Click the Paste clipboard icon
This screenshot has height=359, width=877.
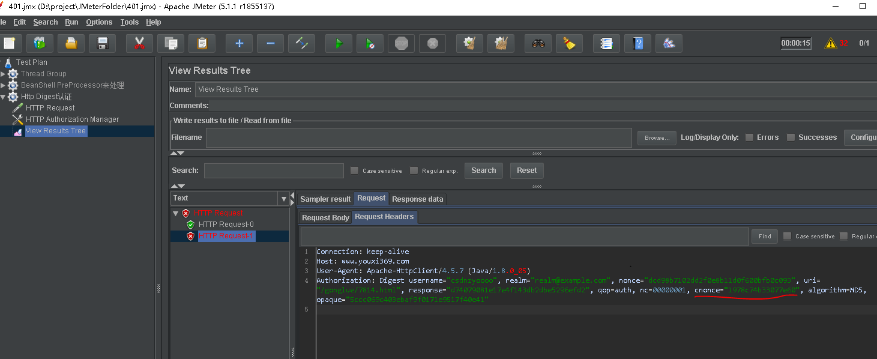tap(202, 43)
